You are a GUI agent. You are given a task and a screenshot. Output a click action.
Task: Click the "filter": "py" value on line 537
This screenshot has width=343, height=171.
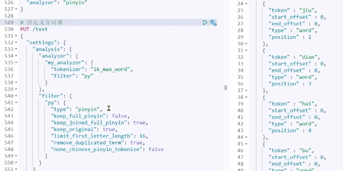(x=87, y=76)
